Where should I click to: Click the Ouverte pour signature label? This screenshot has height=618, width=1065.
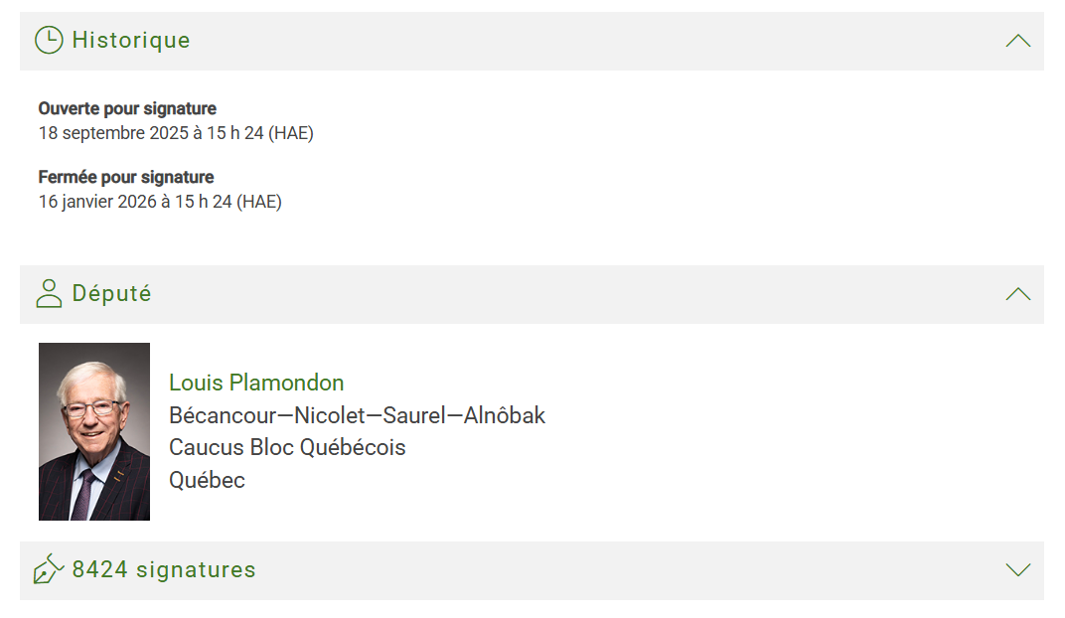click(127, 108)
